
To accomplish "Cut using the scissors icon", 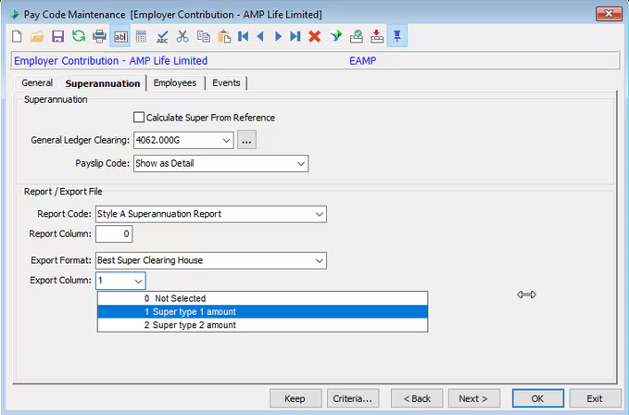I will click(182, 36).
